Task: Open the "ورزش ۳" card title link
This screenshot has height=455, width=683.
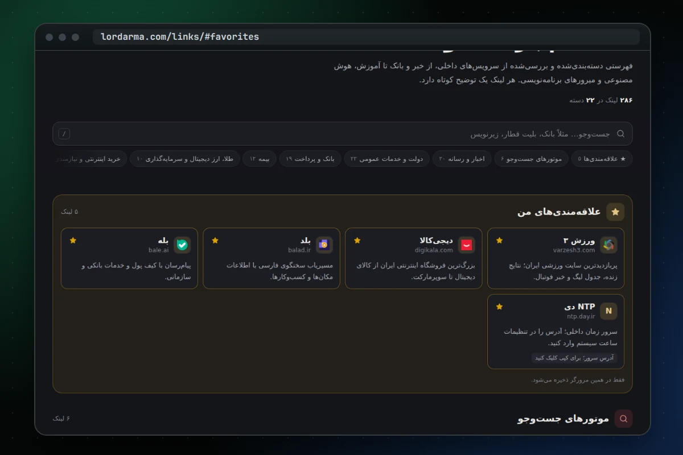Action: [579, 241]
